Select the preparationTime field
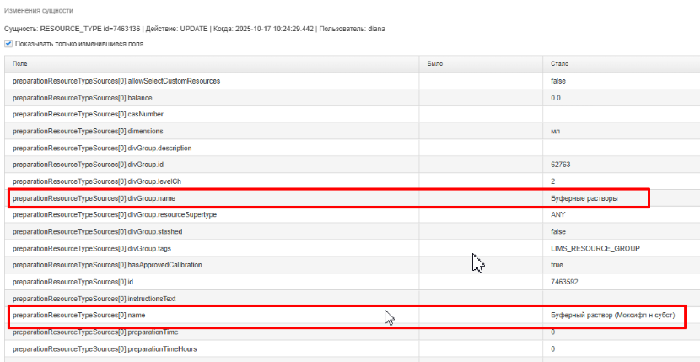Image resolution: width=700 pixels, height=362 pixels. pos(95,332)
